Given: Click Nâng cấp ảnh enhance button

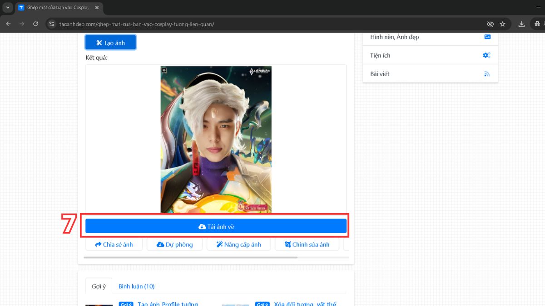Looking at the screenshot, I should [x=238, y=244].
